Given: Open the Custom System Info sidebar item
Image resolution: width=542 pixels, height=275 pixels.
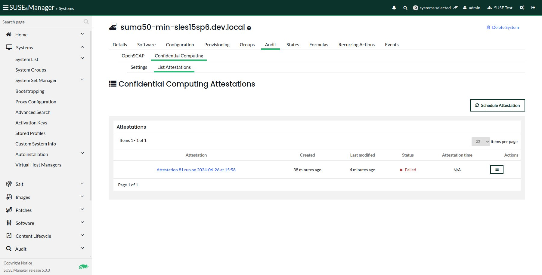Looking at the screenshot, I should click(36, 144).
